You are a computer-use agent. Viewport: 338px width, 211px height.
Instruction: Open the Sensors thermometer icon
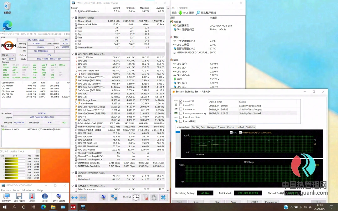(x=32, y=198)
